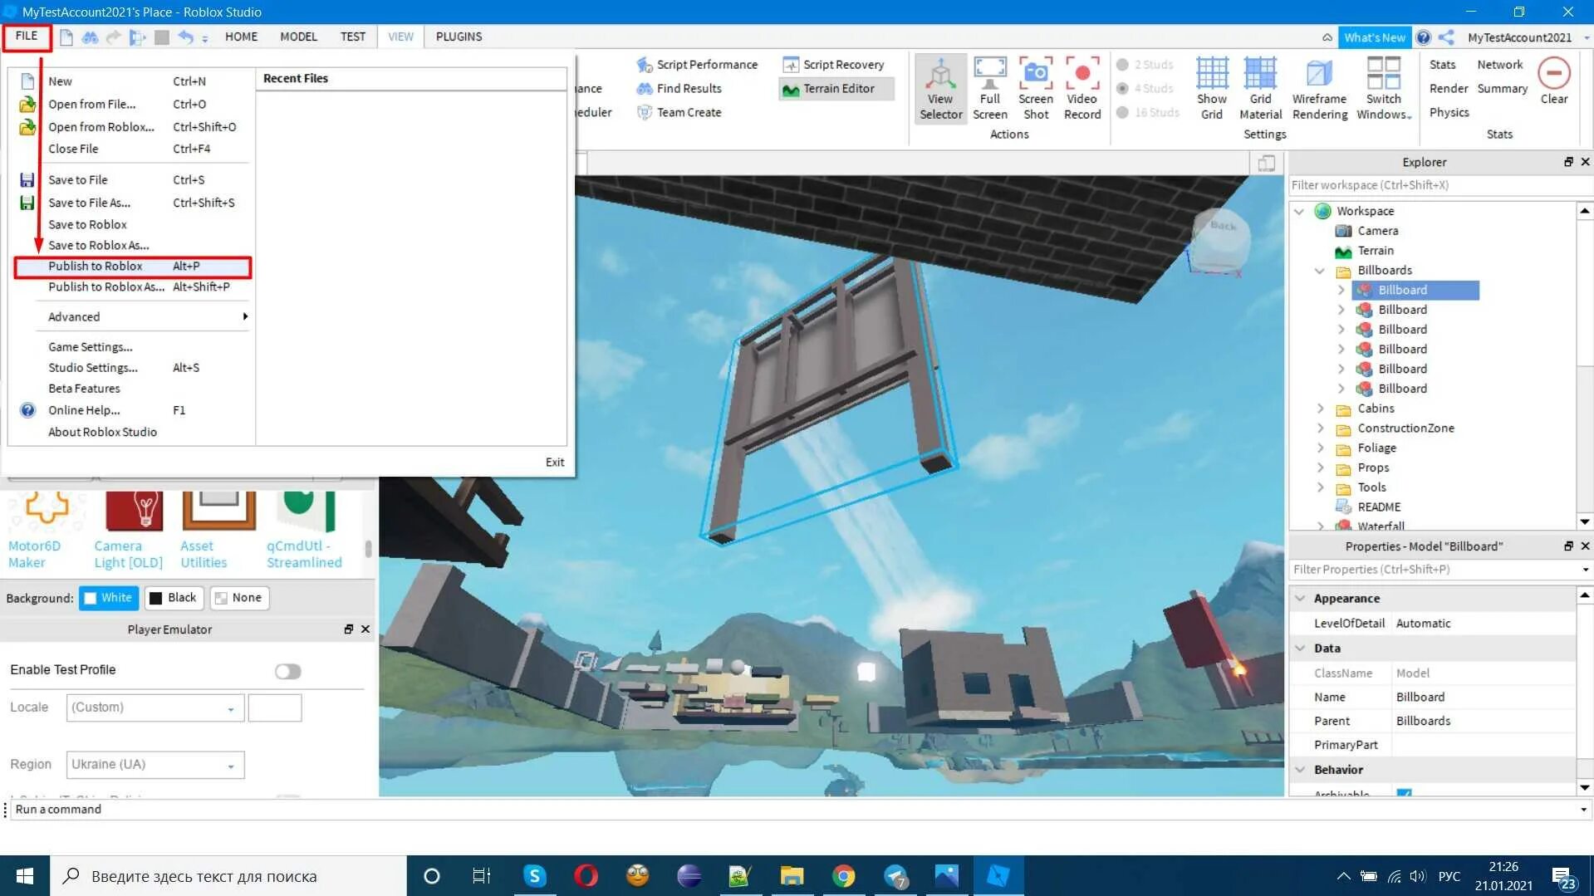Collapse the Appearance properties section

[x=1300, y=599]
